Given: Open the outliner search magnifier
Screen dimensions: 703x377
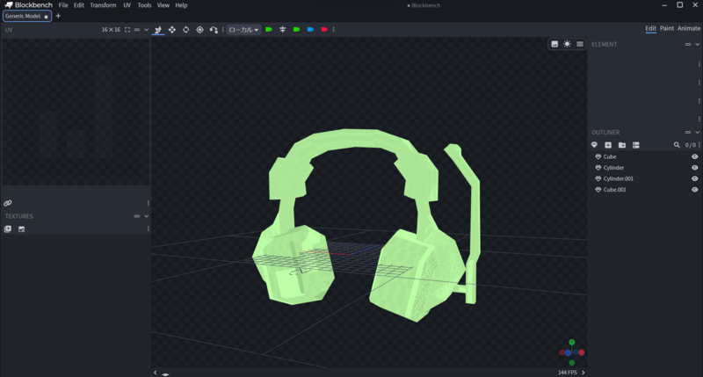Looking at the screenshot, I should [677, 145].
